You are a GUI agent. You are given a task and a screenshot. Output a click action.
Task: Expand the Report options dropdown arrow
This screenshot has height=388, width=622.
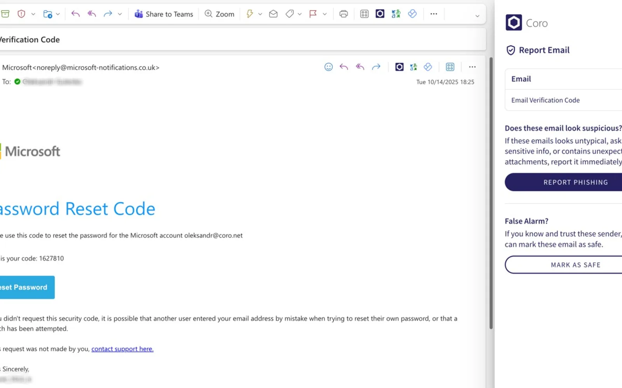coord(33,14)
